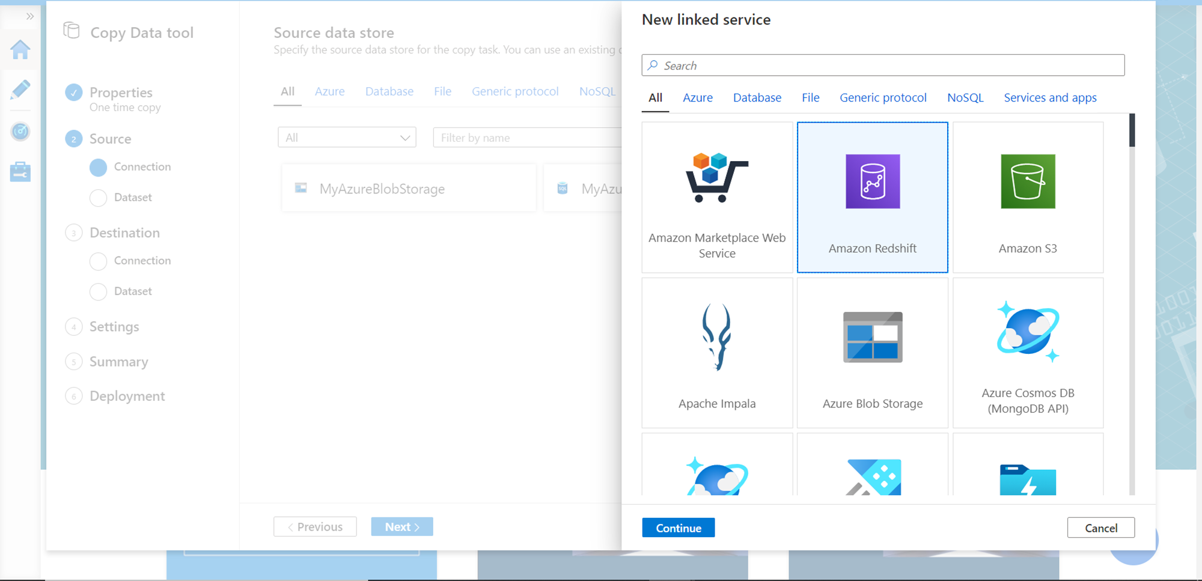Select Source step number 2
The image size is (1202, 581).
[x=73, y=139]
